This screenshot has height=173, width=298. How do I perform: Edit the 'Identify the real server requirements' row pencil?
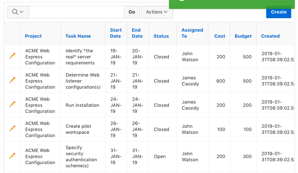12,56
